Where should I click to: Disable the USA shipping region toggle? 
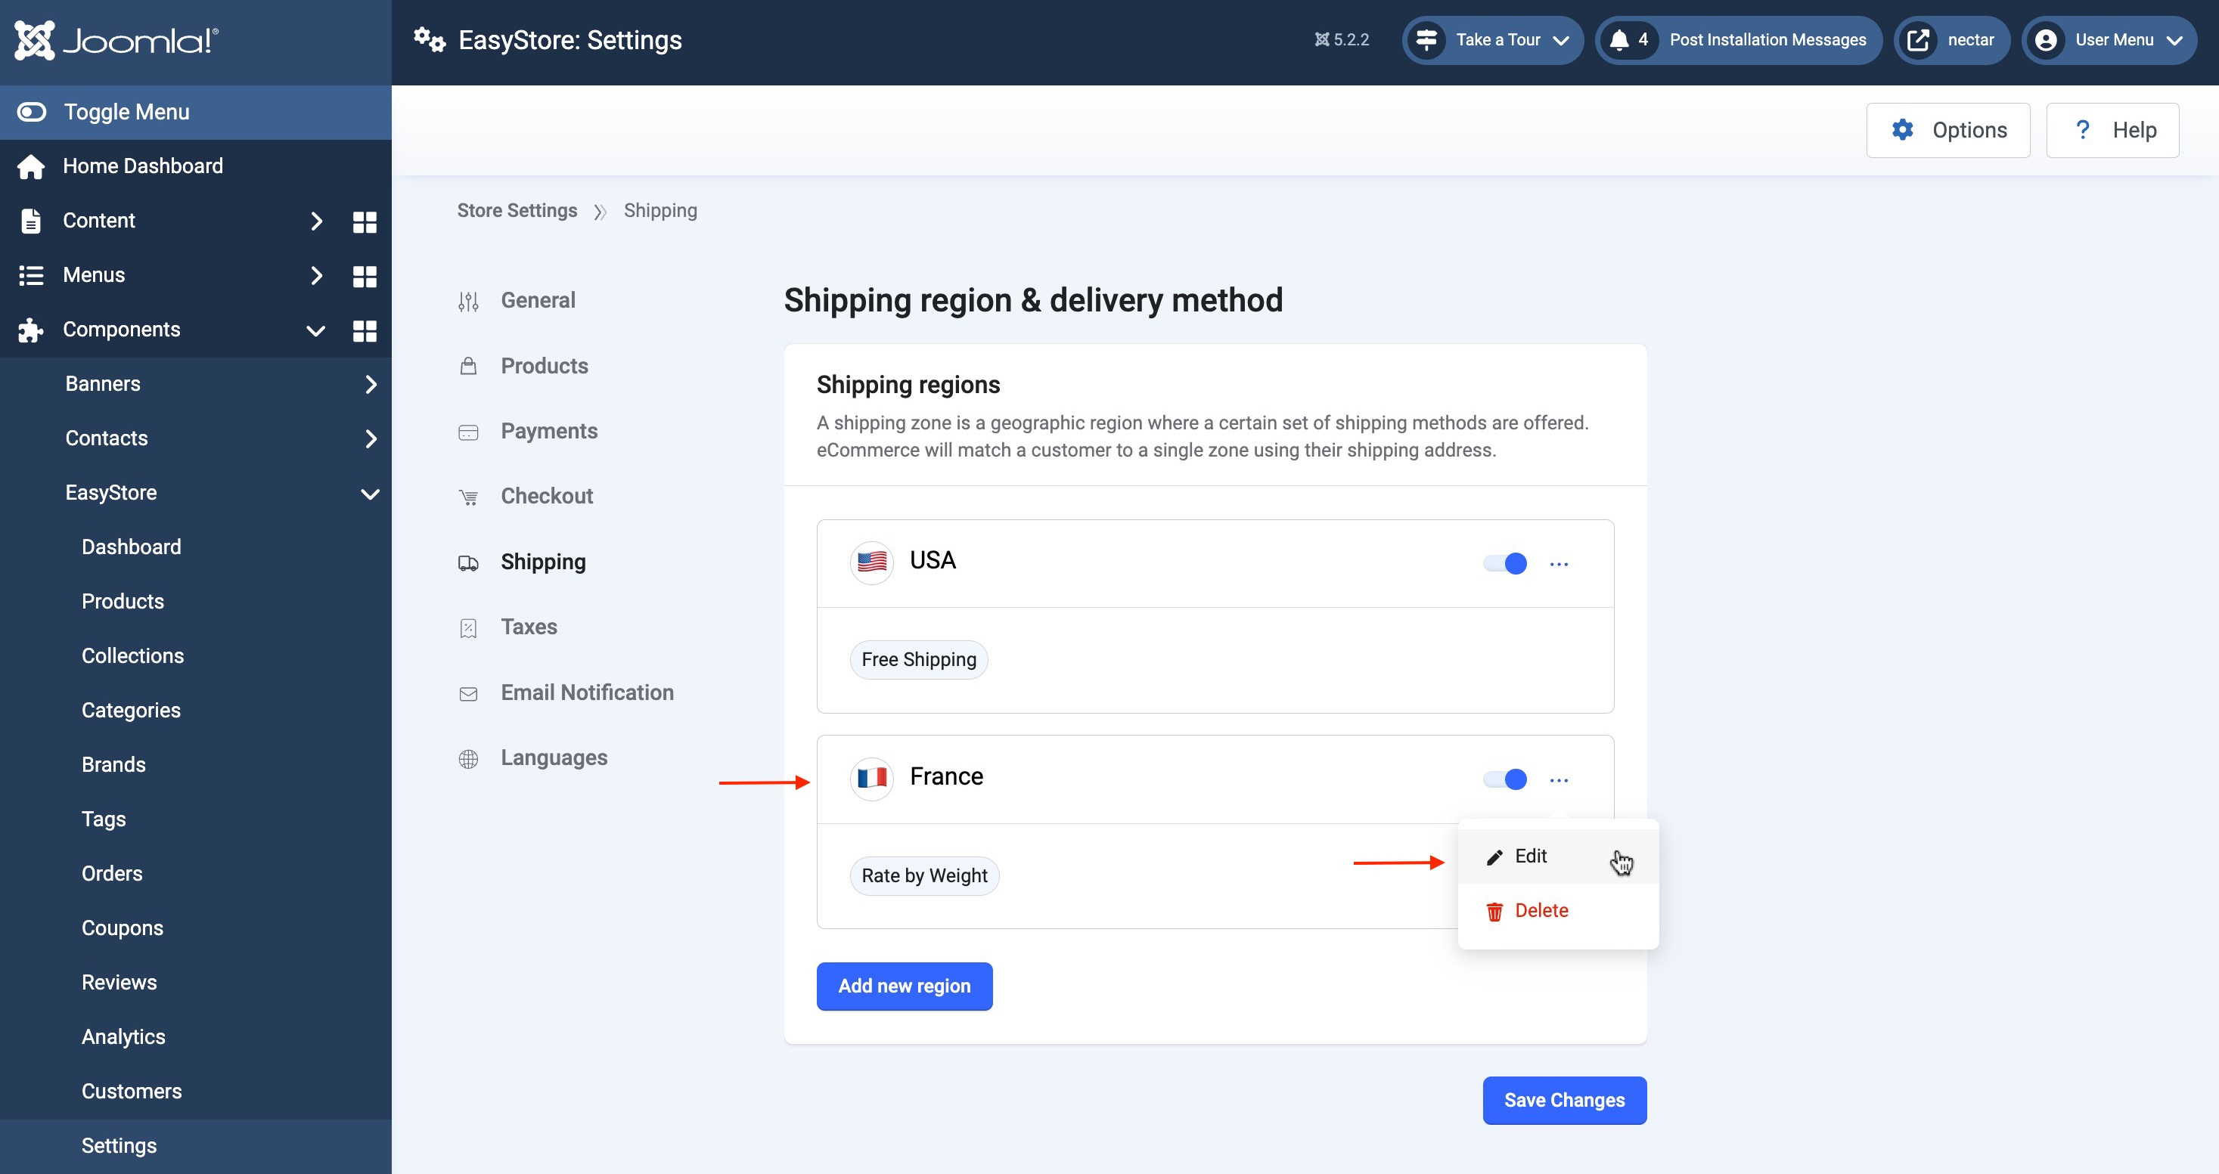pyautogui.click(x=1505, y=564)
